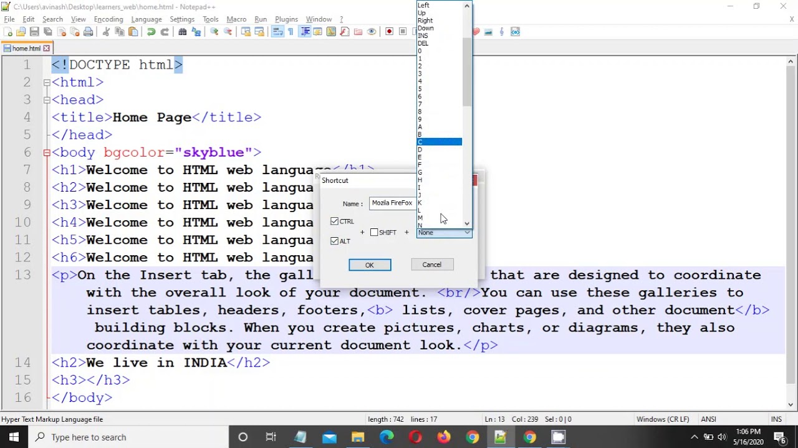Viewport: 798px width, 448px height.
Task: Click OK in the Shortcut dialog
Action: [x=370, y=265]
